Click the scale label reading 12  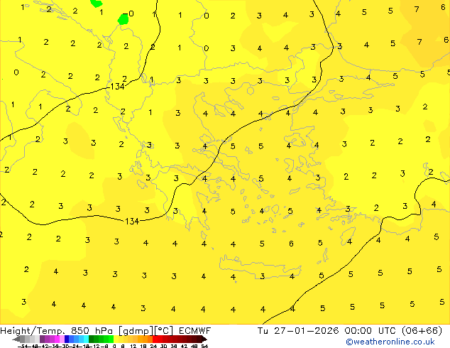(x=133, y=346)
